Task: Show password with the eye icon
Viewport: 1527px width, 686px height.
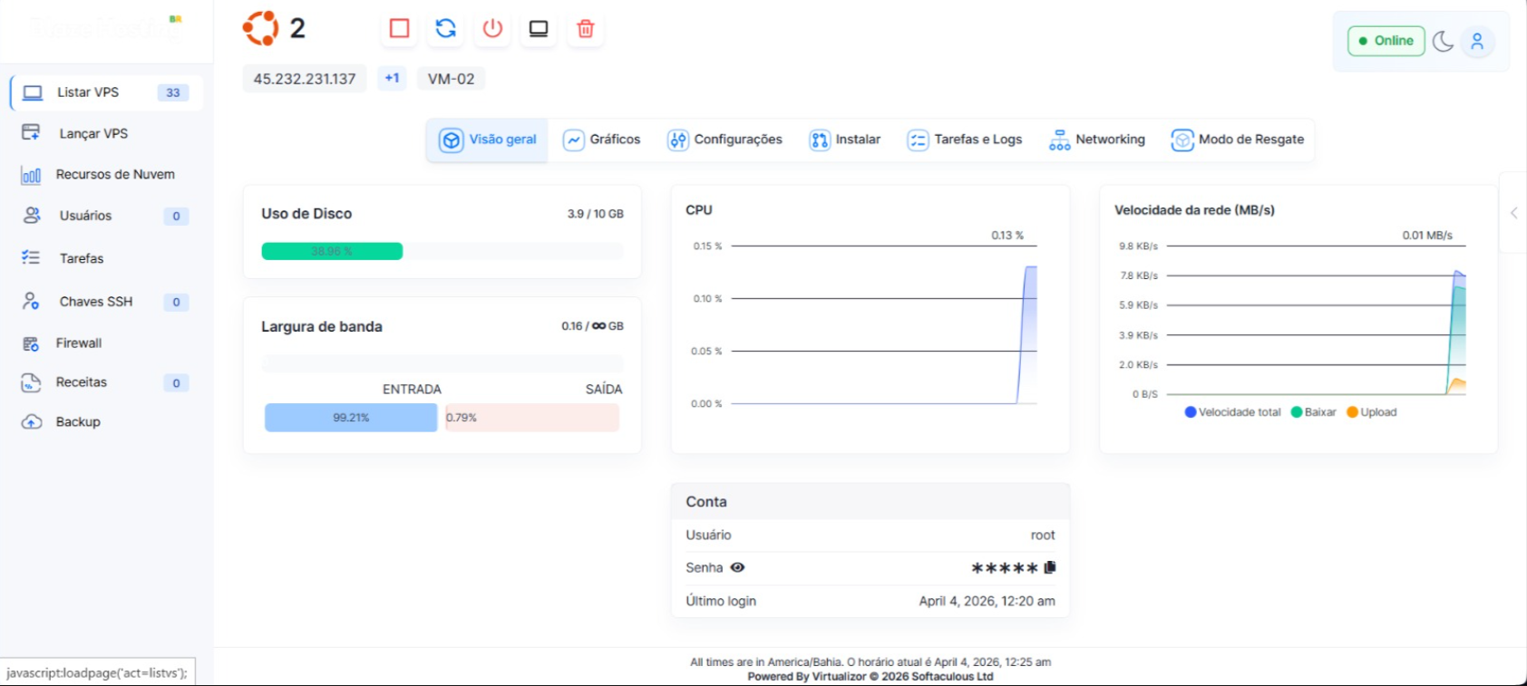Action: pyautogui.click(x=737, y=567)
